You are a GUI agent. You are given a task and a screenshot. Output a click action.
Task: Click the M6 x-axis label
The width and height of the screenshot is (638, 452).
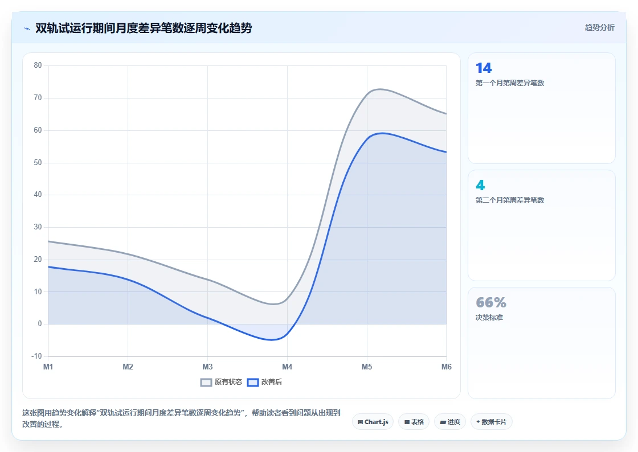click(447, 367)
